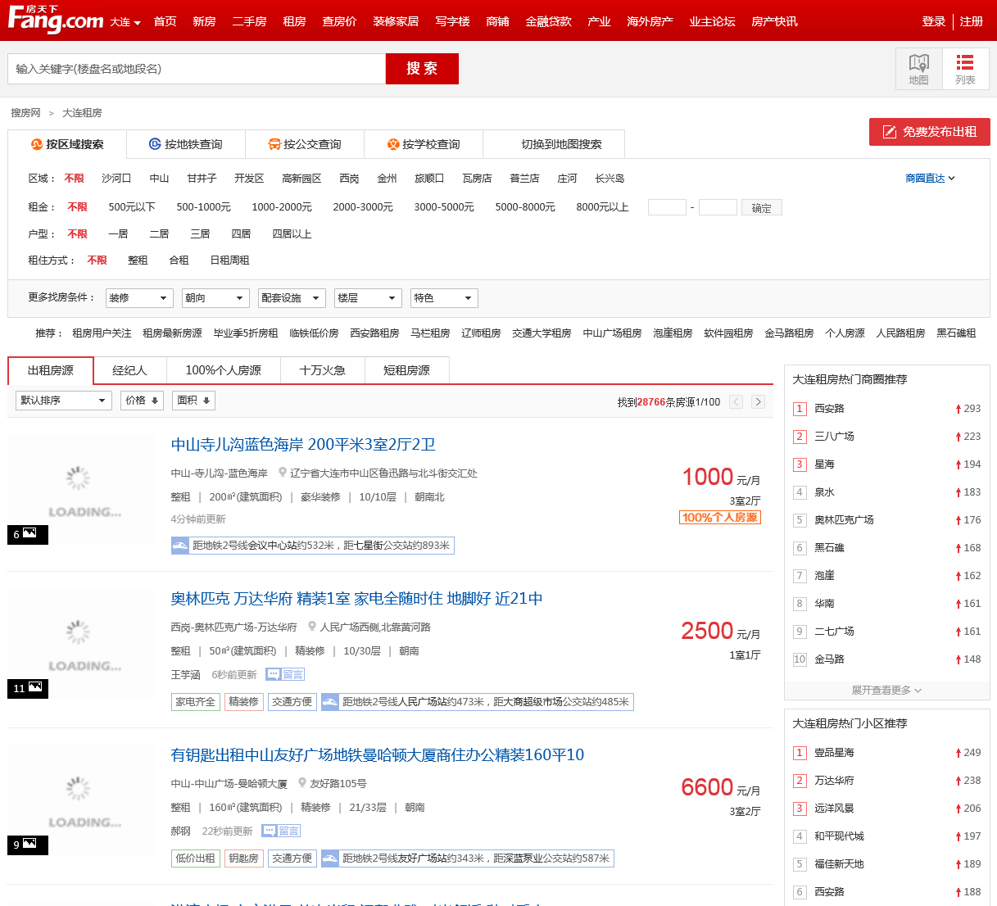Open thumbnail of 曼哈顿大厦 listing
The image size is (997, 906).
coord(80,800)
